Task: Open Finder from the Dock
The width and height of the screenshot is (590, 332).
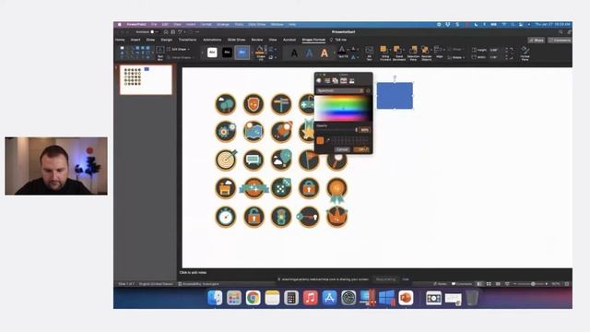Action: 215,298
